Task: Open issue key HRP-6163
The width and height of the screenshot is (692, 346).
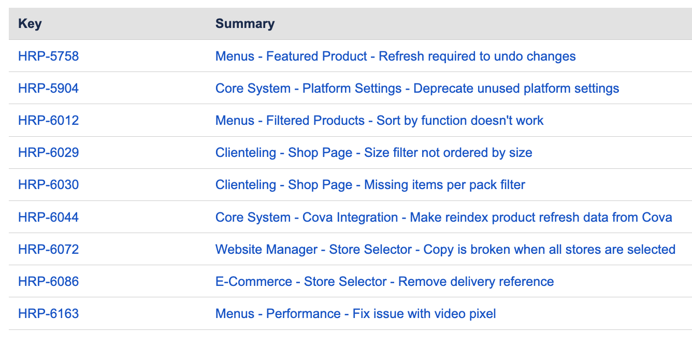Action: point(48,313)
